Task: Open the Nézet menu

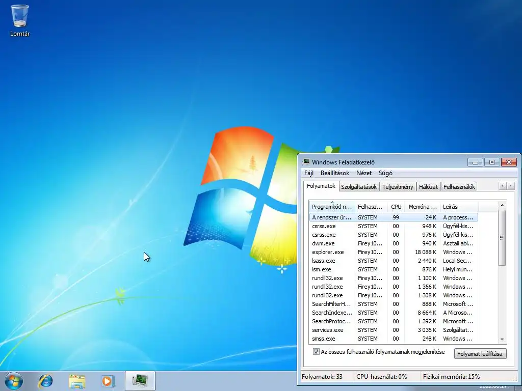Action: point(364,173)
